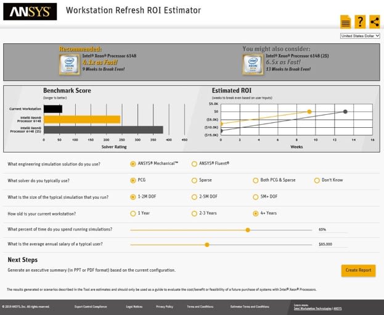Click the ANSYS logo

point(30,11)
